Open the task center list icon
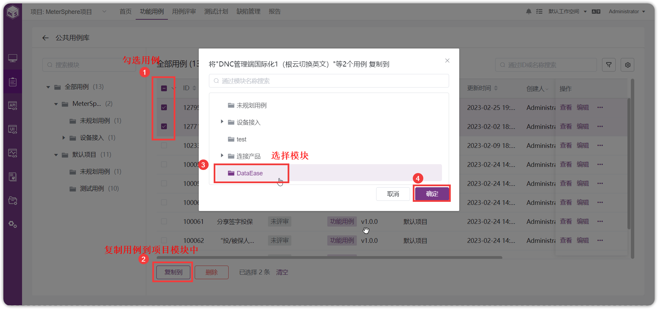This screenshot has width=658, height=309. [539, 12]
